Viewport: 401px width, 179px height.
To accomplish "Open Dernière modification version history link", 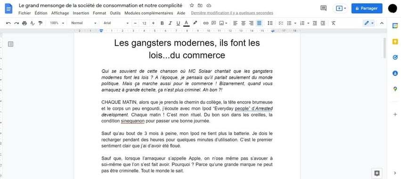I will 232,13.
